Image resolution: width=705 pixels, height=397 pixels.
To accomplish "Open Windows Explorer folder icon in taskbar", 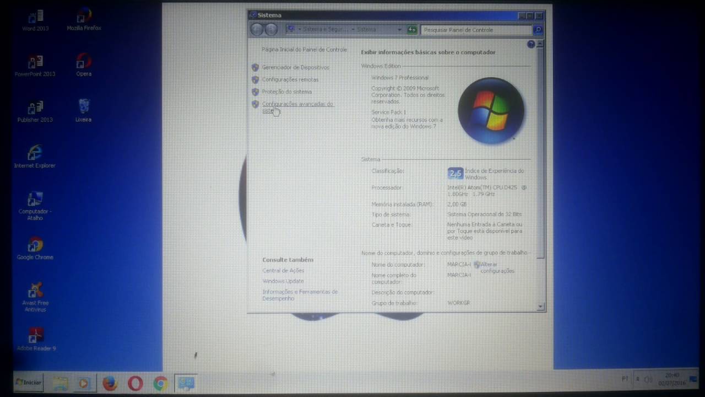I will (60, 383).
